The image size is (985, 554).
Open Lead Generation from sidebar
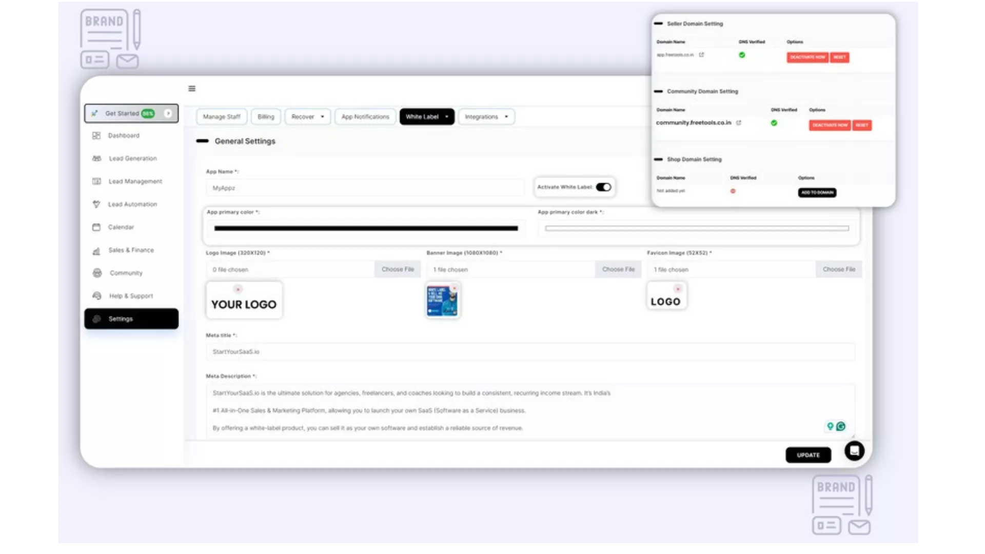point(132,159)
